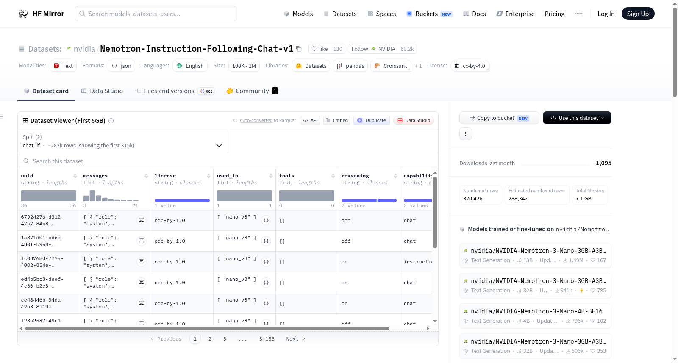Click the license classes distribution bar
Image resolution: width=678 pixels, height=363 pixels.
[182, 200]
